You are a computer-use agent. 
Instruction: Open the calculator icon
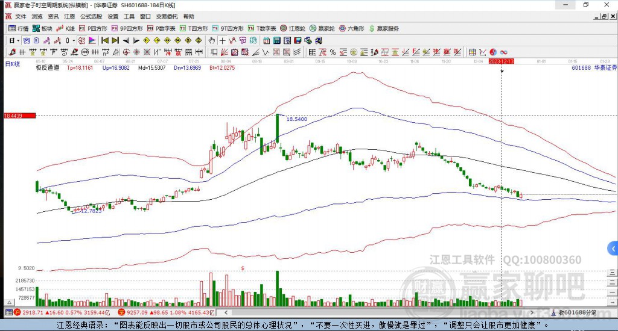tap(276, 40)
